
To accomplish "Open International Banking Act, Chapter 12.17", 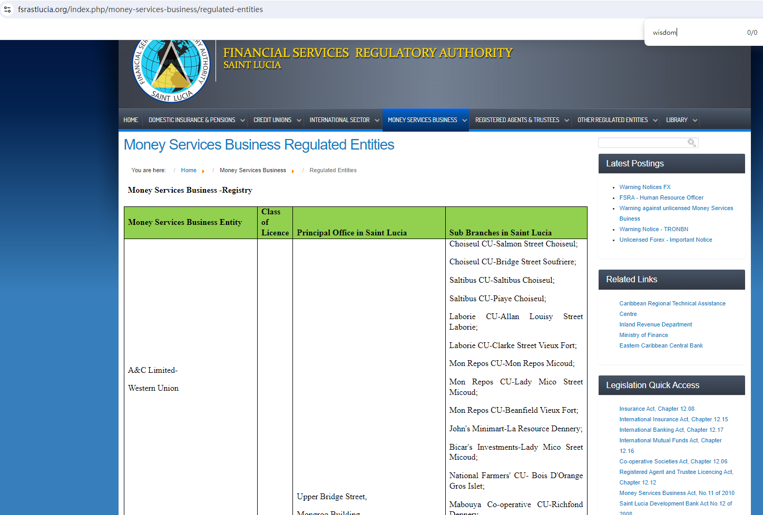I will click(671, 430).
